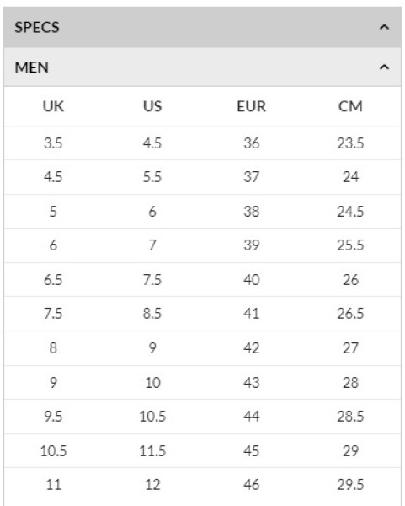
Task: Click UK size 9.5 cell
Action: [53, 417]
